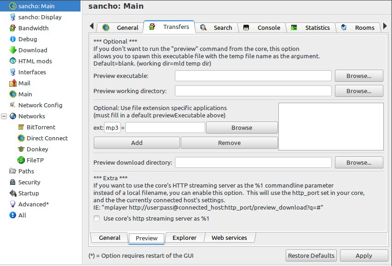Click Restore Defaults button
The width and height of the screenshot is (392, 266).
311,255
